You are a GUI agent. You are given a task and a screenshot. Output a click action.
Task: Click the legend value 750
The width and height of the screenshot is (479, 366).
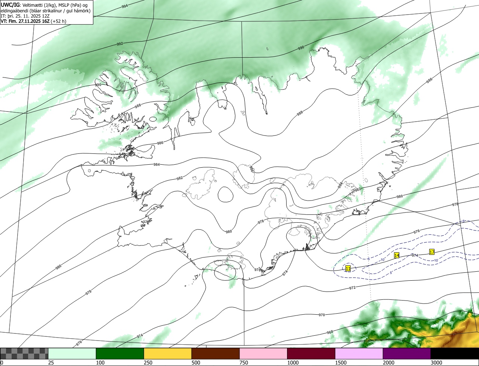244,363
